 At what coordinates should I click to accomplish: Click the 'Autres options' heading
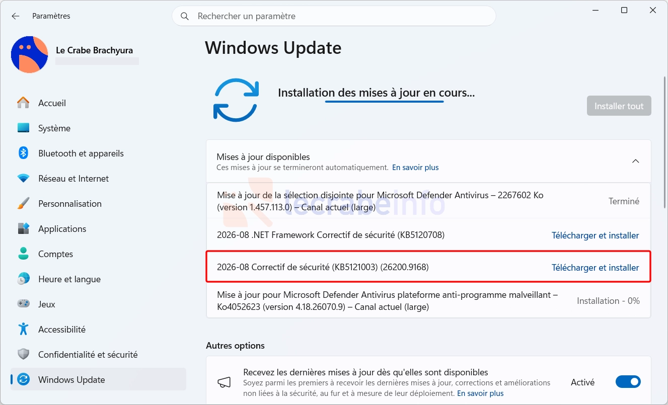pos(235,346)
